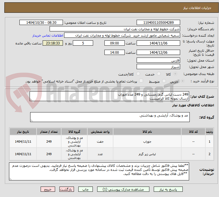Choose the جزیی purchase type radio
This screenshot has width=219, height=197.
182,81
